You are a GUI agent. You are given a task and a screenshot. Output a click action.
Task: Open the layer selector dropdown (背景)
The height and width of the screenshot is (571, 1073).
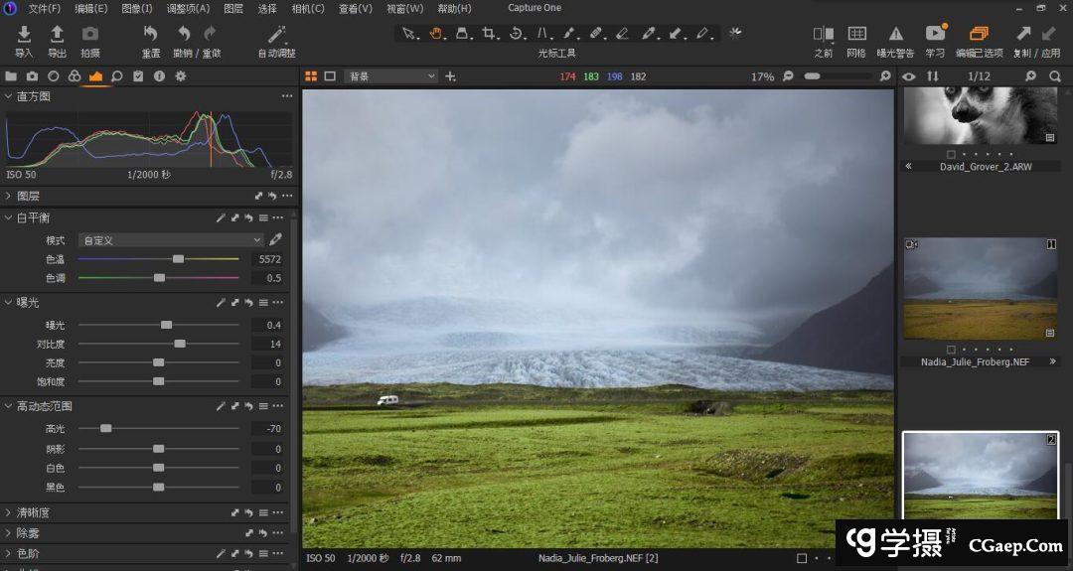pyautogui.click(x=391, y=76)
